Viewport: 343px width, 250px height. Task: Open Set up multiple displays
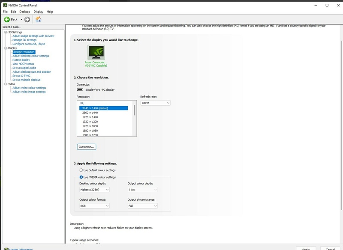point(26,80)
